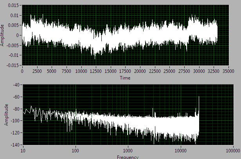Click inside the time-domain waveform plot
241x159 pixels.
click(126, 35)
